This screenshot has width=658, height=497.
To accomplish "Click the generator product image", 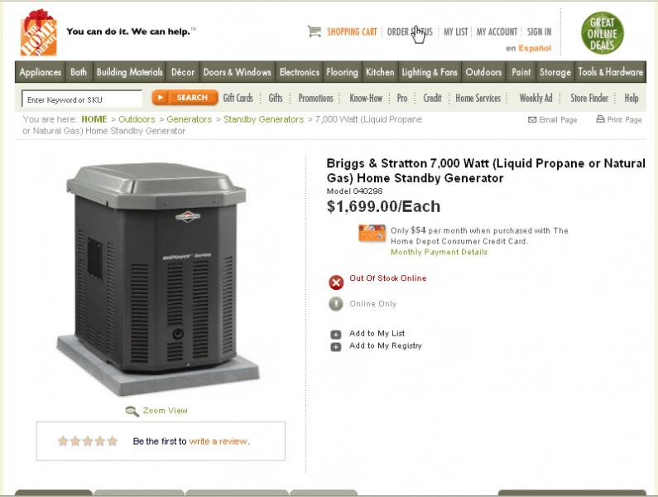I will [158, 279].
